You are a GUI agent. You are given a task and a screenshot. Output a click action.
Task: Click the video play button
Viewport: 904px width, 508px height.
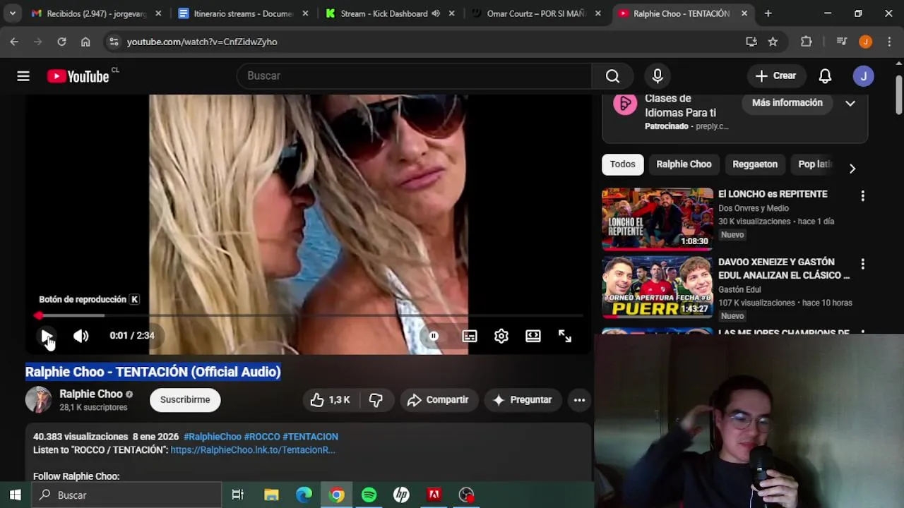[x=47, y=336]
